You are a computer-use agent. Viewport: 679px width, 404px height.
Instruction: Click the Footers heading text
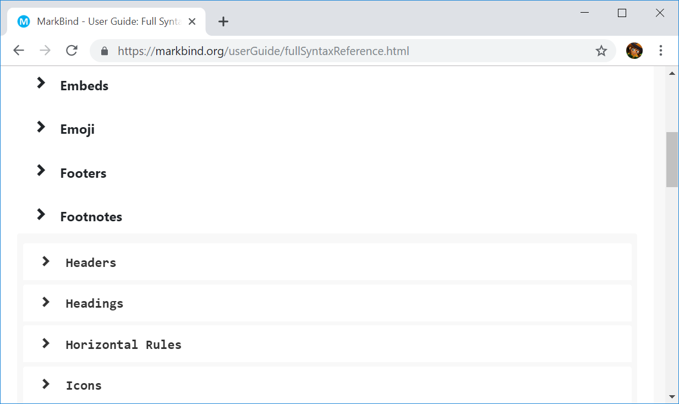(83, 173)
